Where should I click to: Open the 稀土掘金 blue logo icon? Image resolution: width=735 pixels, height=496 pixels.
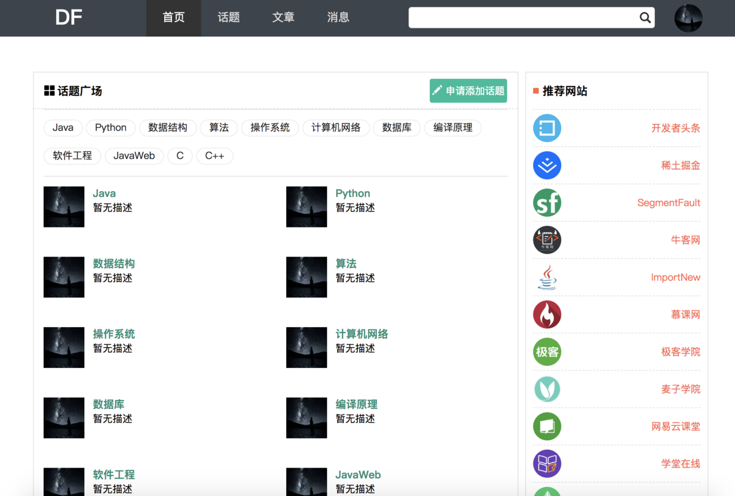click(x=547, y=165)
